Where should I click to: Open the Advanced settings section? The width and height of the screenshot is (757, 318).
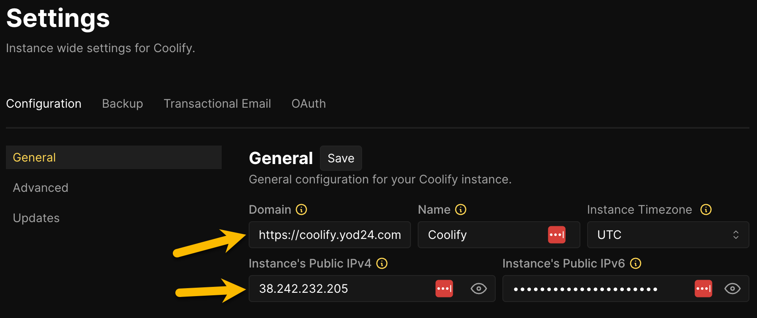[40, 188]
